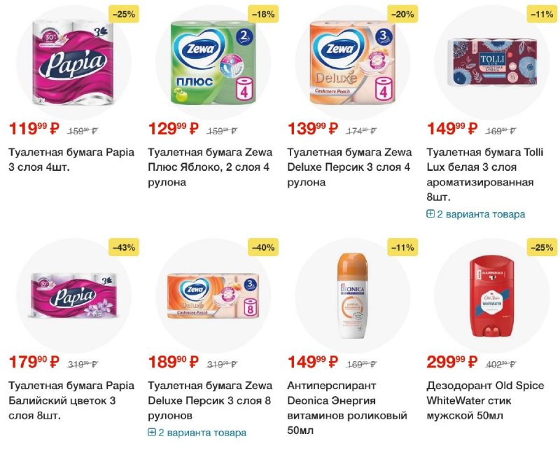Open the Tolli Lux toilet paper image
560x455 pixels.
click(x=492, y=63)
